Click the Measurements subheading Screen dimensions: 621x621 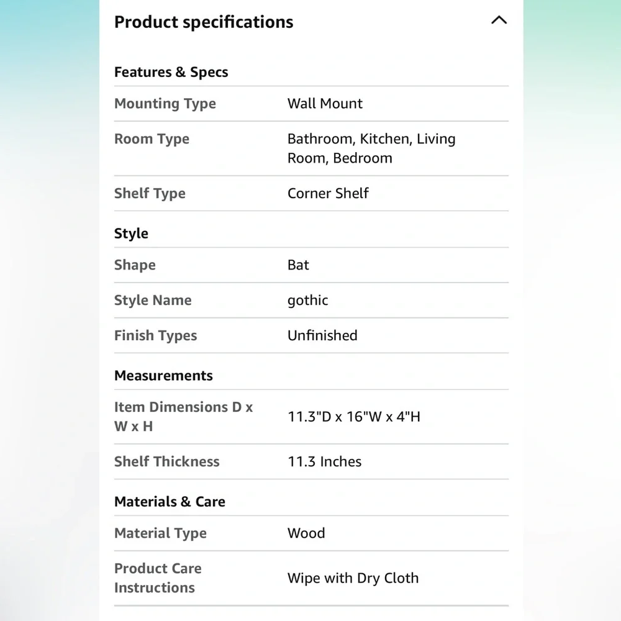[x=163, y=376]
